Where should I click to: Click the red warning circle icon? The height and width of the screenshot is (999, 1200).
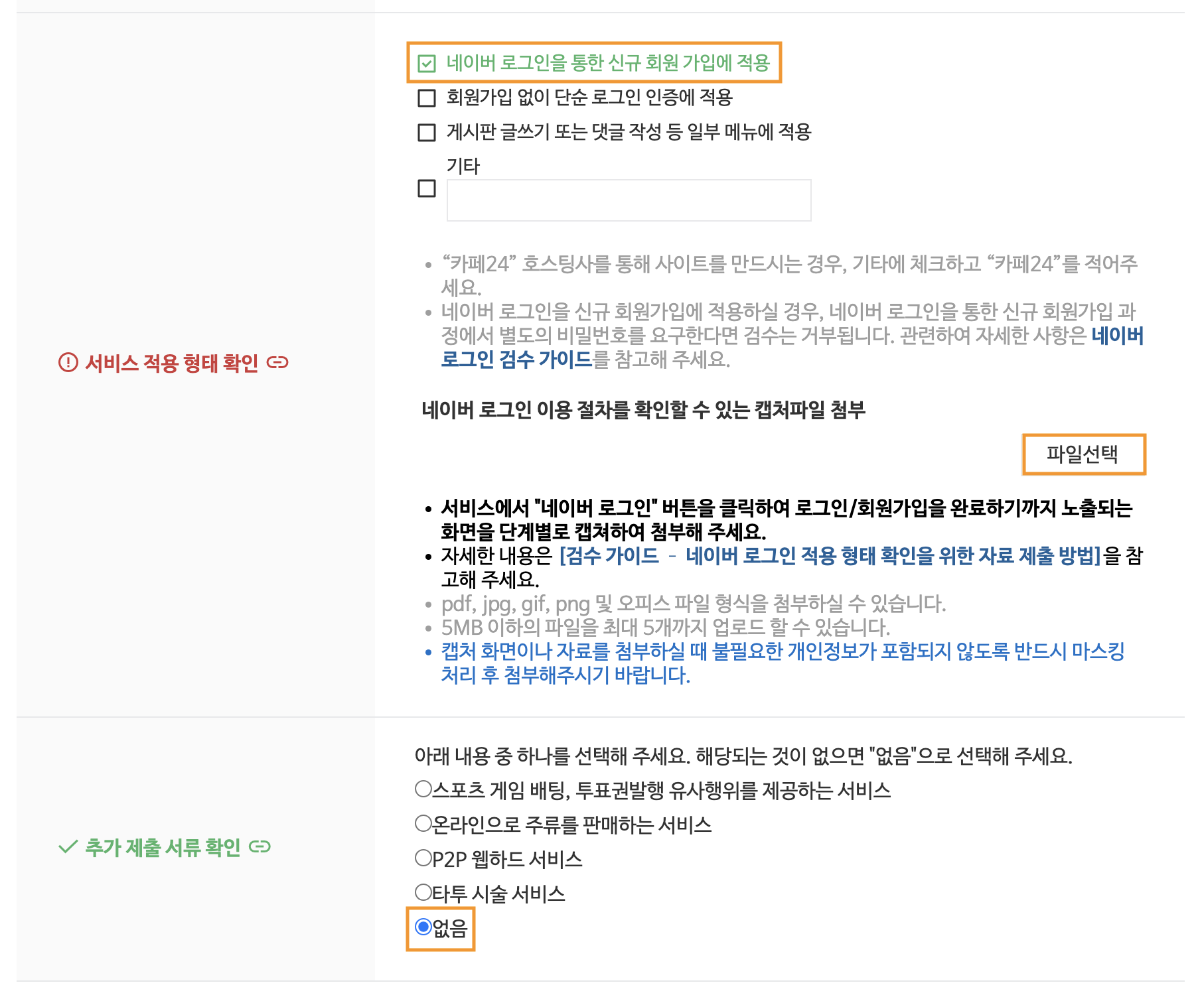click(x=68, y=362)
